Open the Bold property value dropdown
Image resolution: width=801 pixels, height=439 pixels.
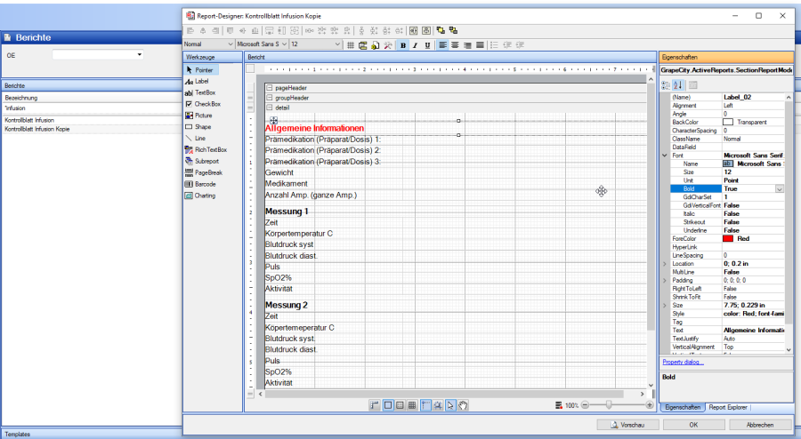click(780, 188)
